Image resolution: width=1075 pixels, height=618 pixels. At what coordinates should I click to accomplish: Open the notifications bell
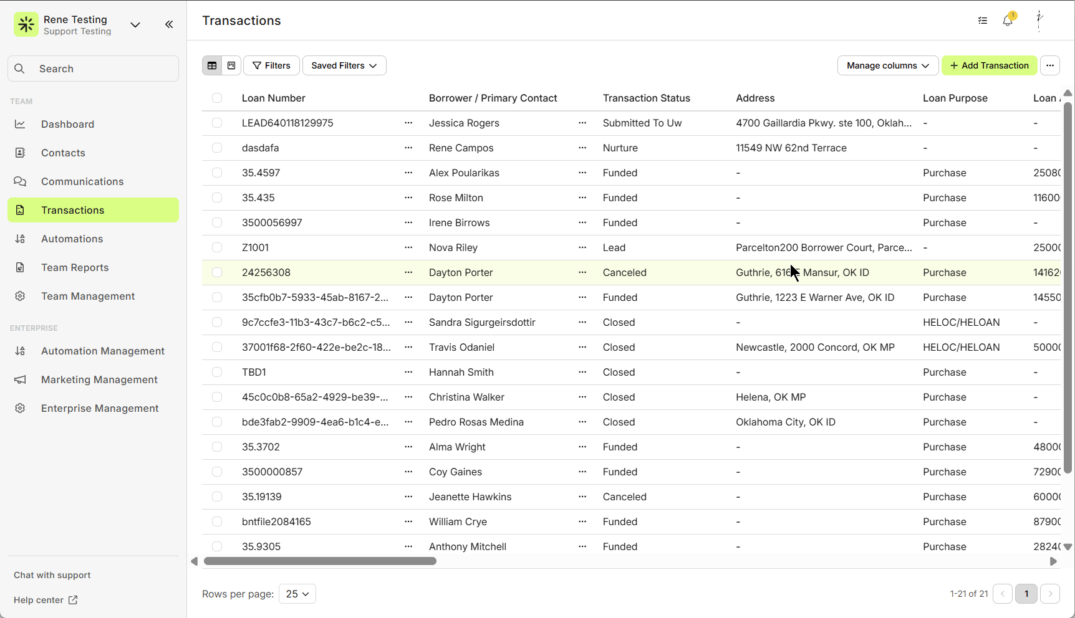[x=1008, y=21]
